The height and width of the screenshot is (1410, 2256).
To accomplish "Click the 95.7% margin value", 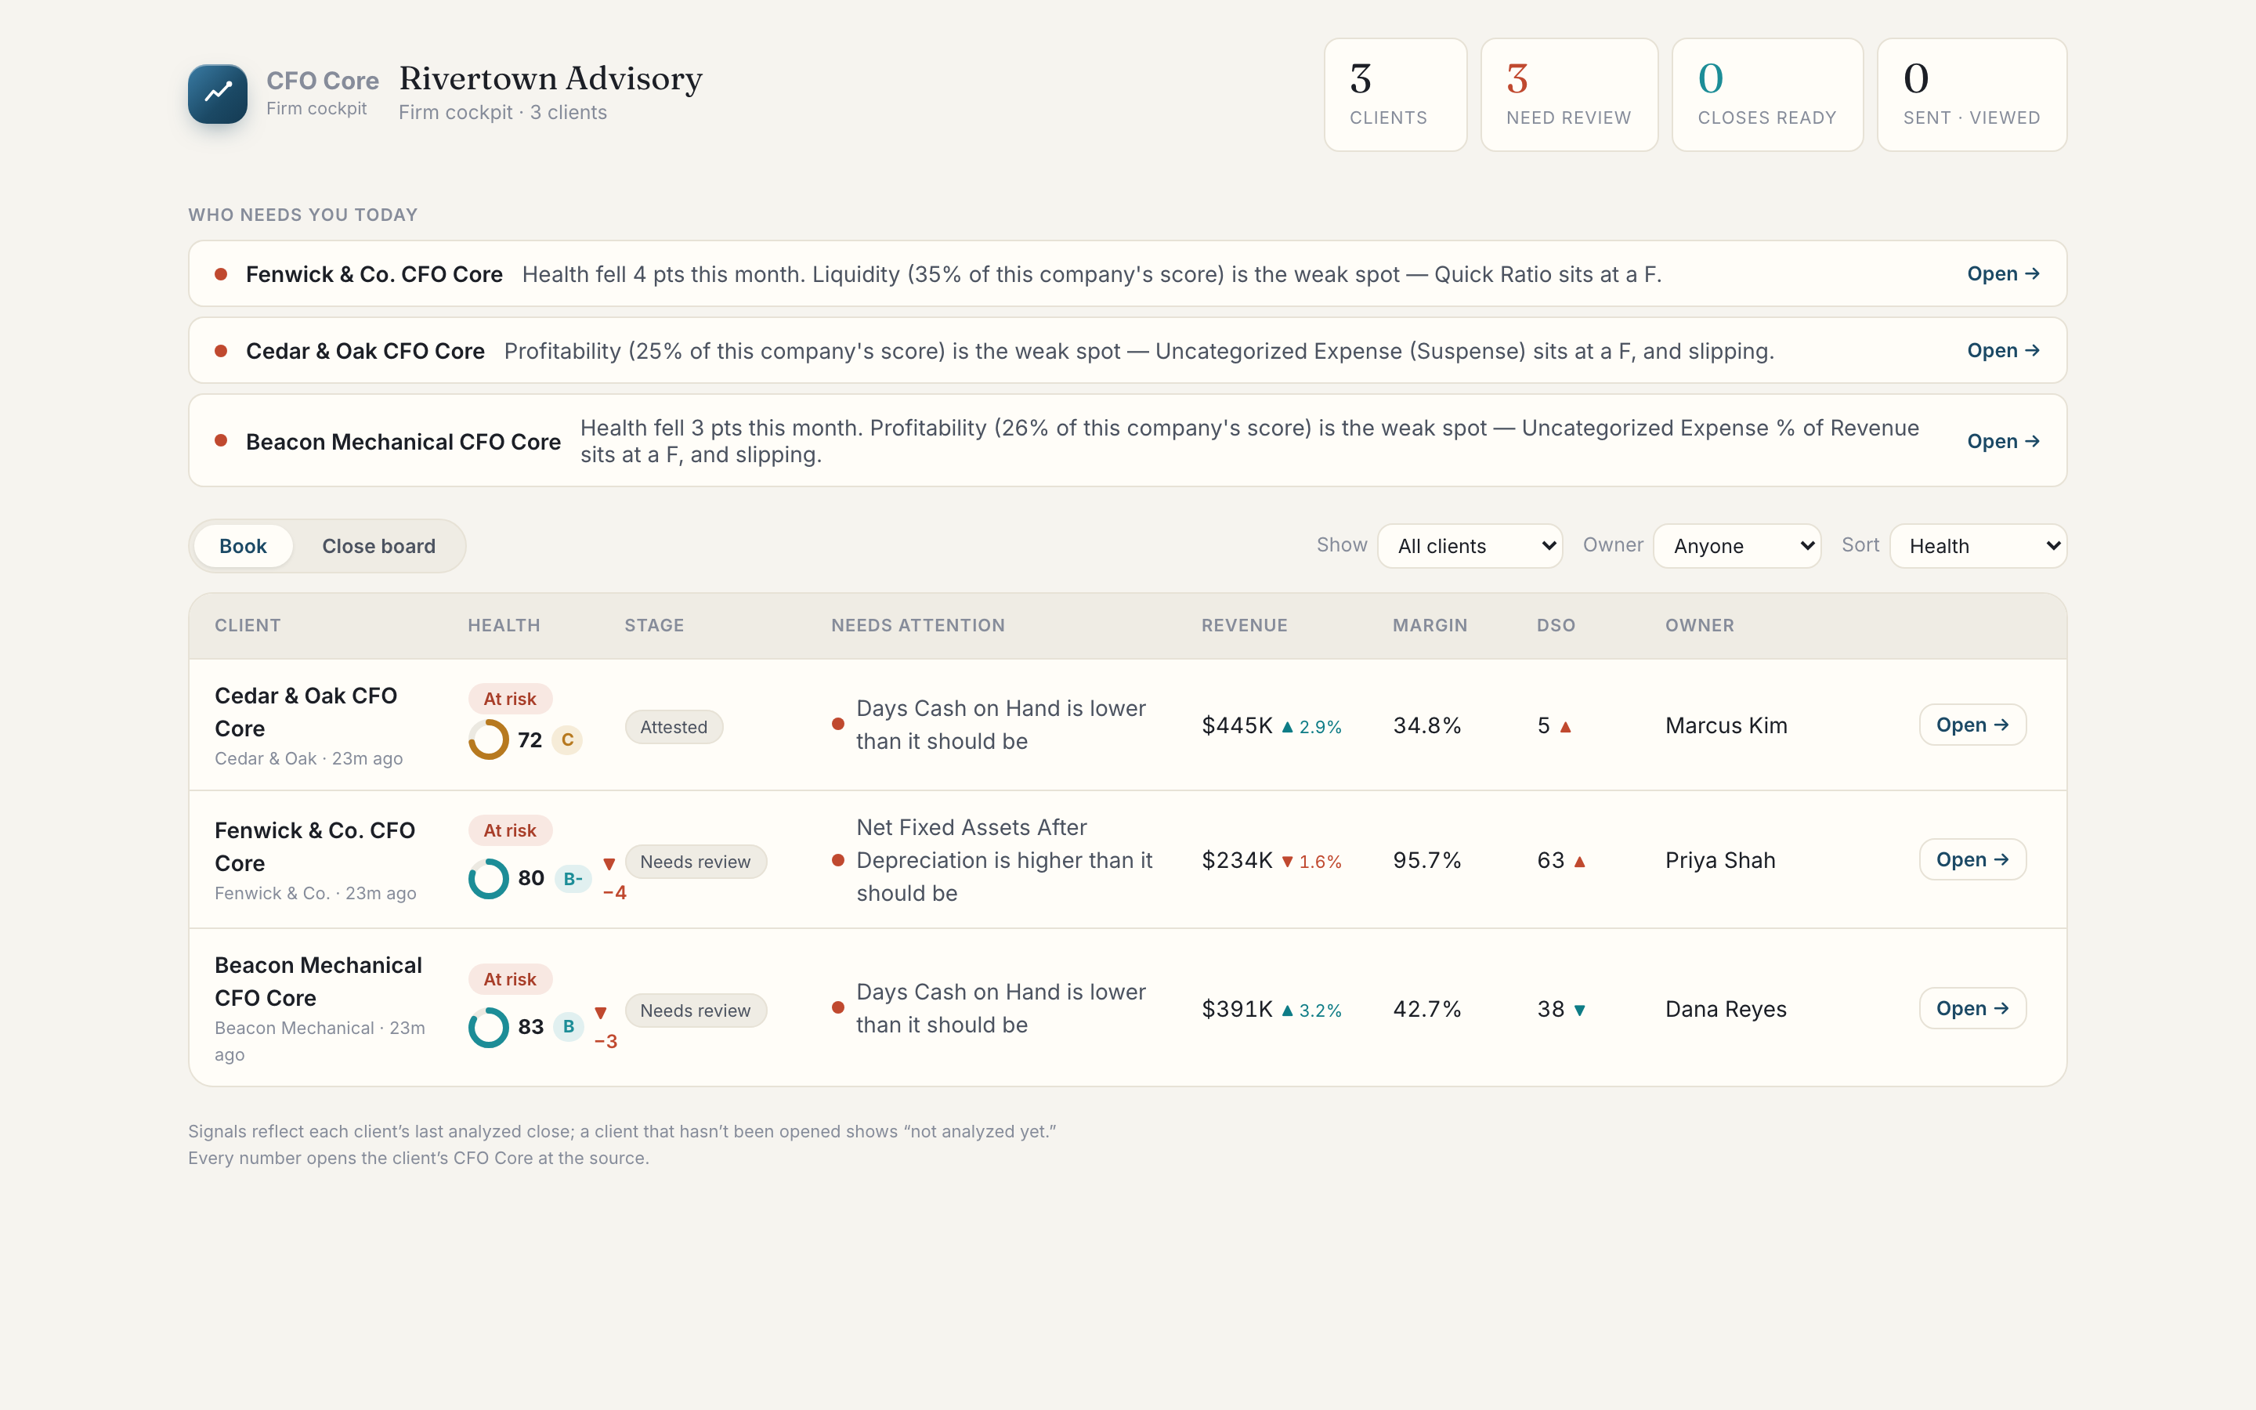I will click(x=1427, y=860).
